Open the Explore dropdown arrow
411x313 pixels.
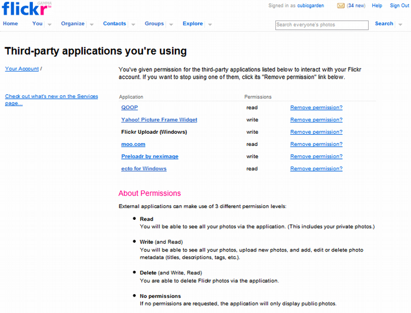(x=210, y=25)
